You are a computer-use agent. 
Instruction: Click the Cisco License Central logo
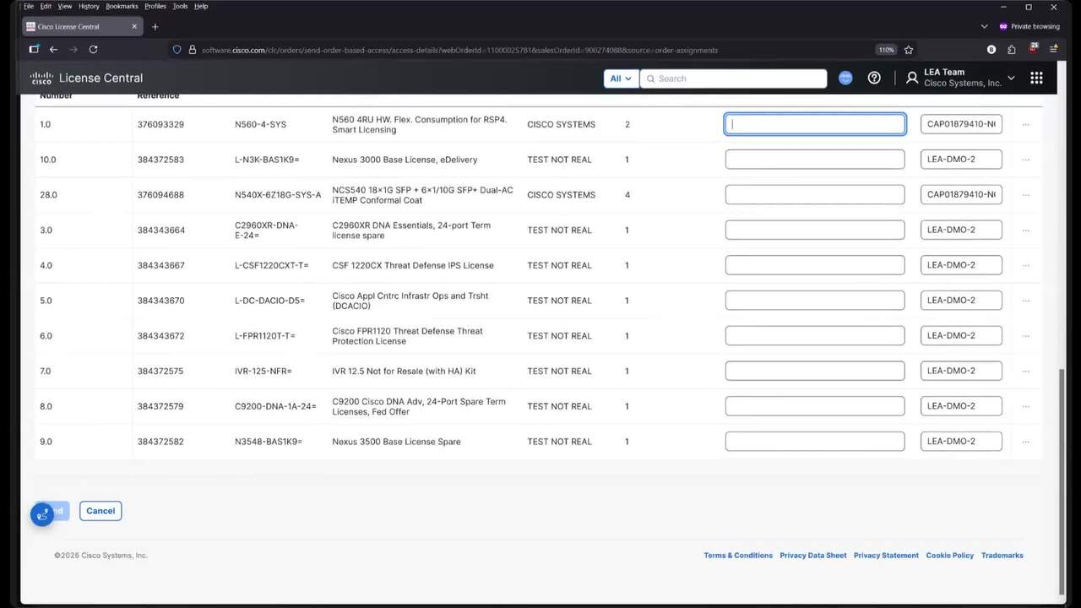86,78
